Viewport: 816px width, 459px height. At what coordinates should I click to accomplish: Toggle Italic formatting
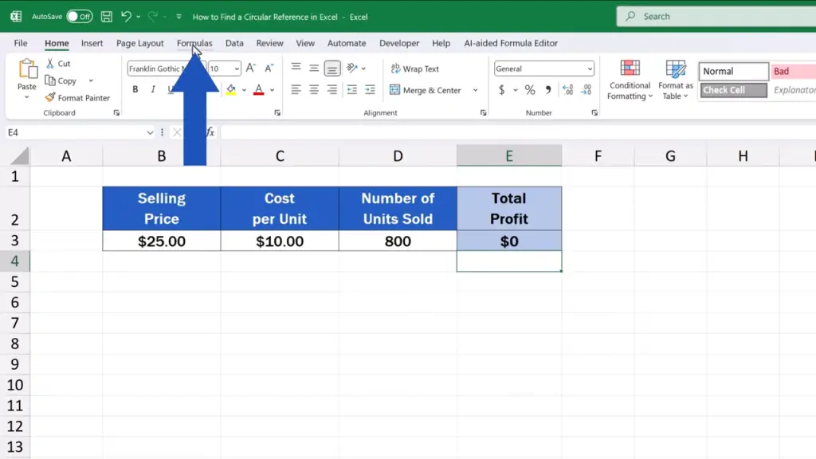pyautogui.click(x=153, y=89)
